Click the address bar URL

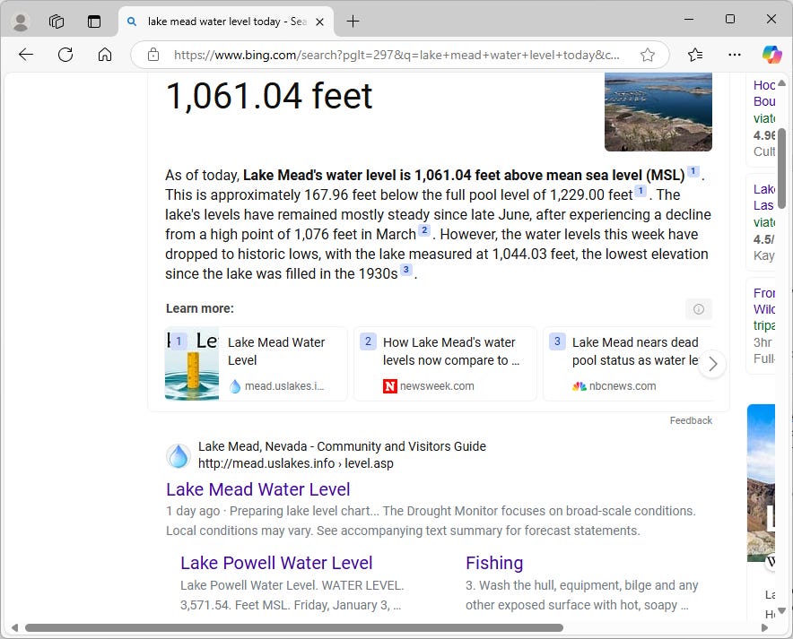pyautogui.click(x=396, y=55)
